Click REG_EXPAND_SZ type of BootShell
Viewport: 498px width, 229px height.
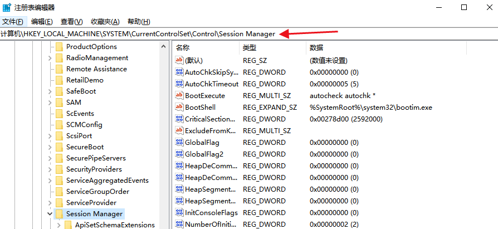(270, 108)
